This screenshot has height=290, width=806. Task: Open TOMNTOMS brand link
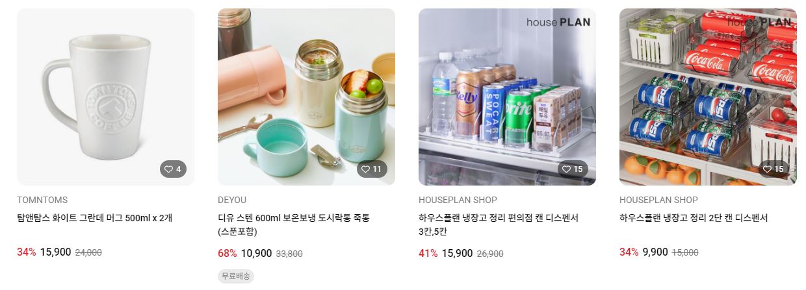(x=42, y=200)
